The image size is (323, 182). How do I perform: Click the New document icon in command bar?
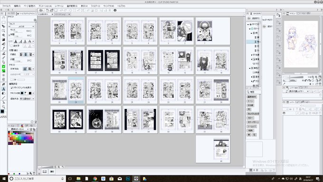coord(47,10)
